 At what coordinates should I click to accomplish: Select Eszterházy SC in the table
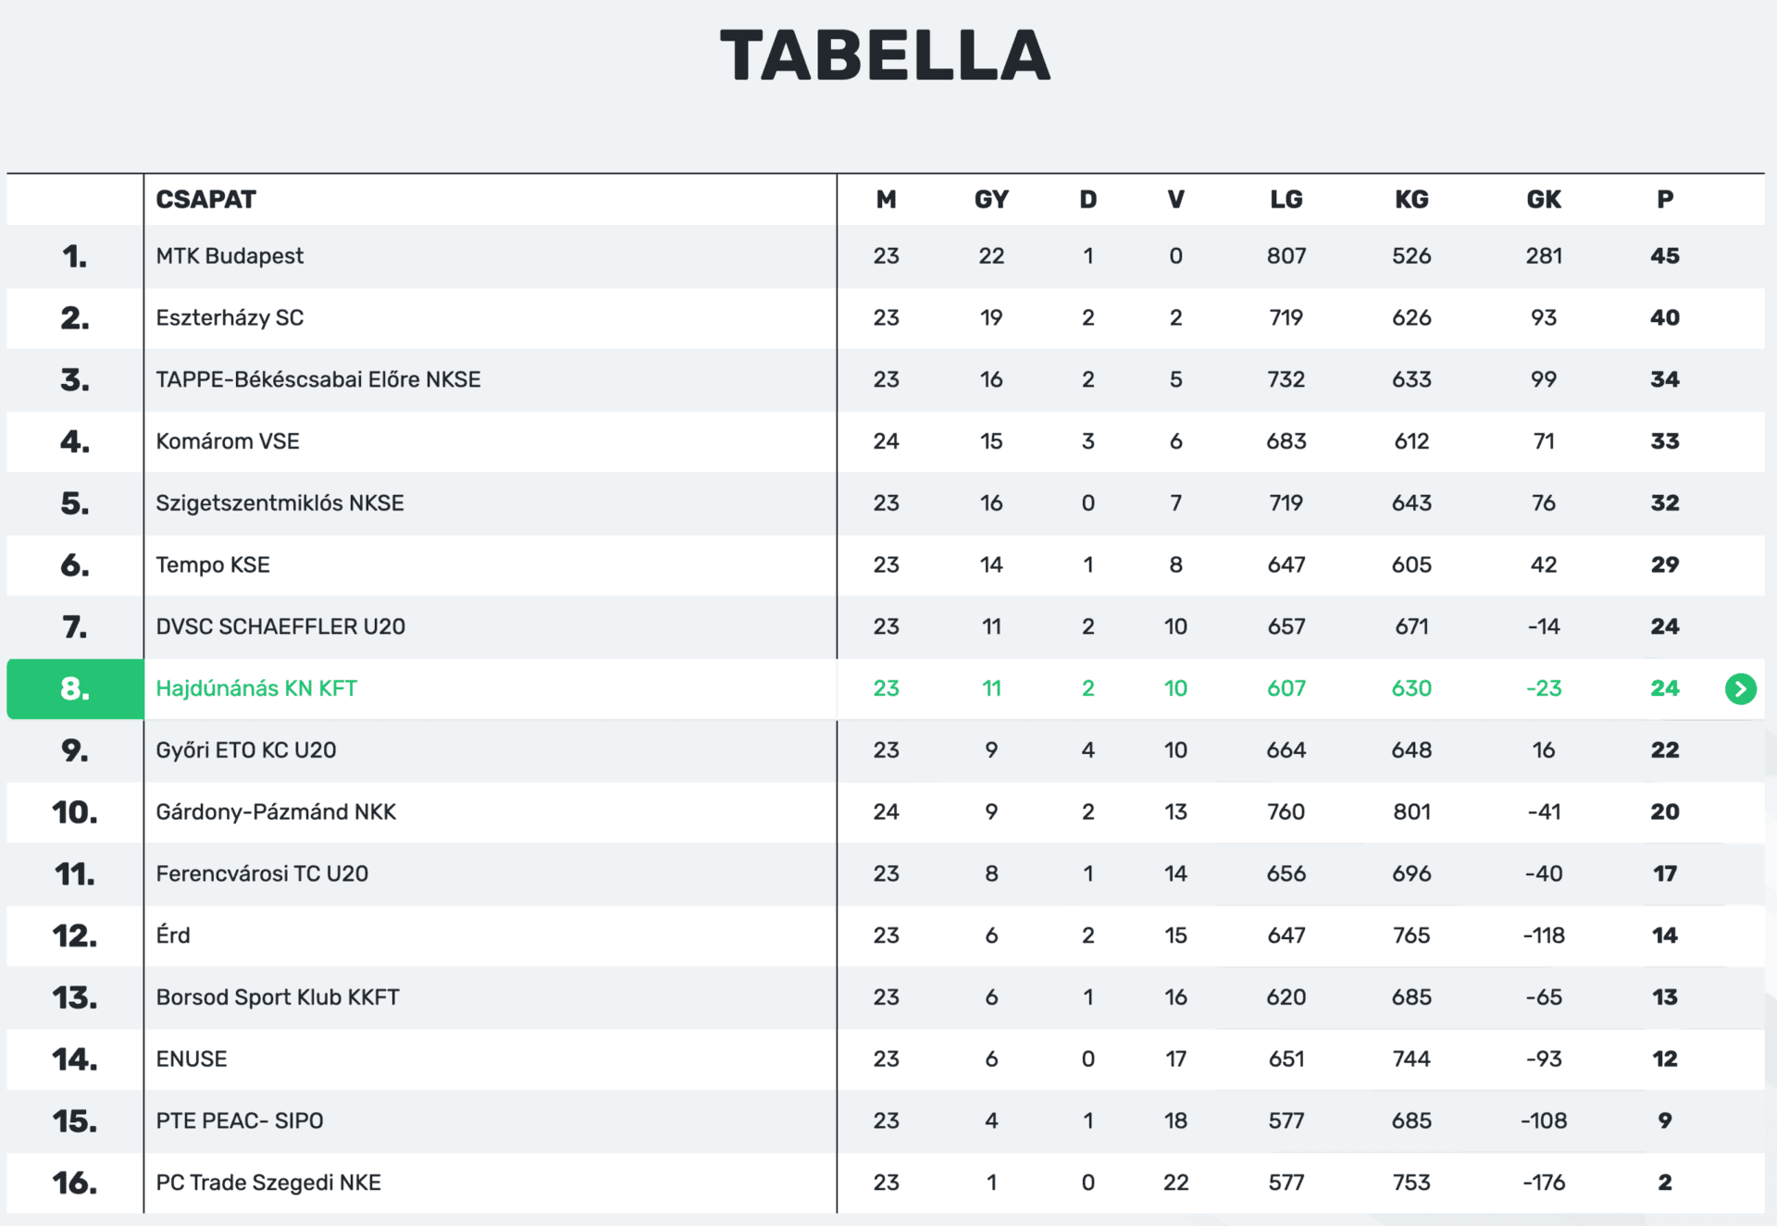click(x=230, y=318)
